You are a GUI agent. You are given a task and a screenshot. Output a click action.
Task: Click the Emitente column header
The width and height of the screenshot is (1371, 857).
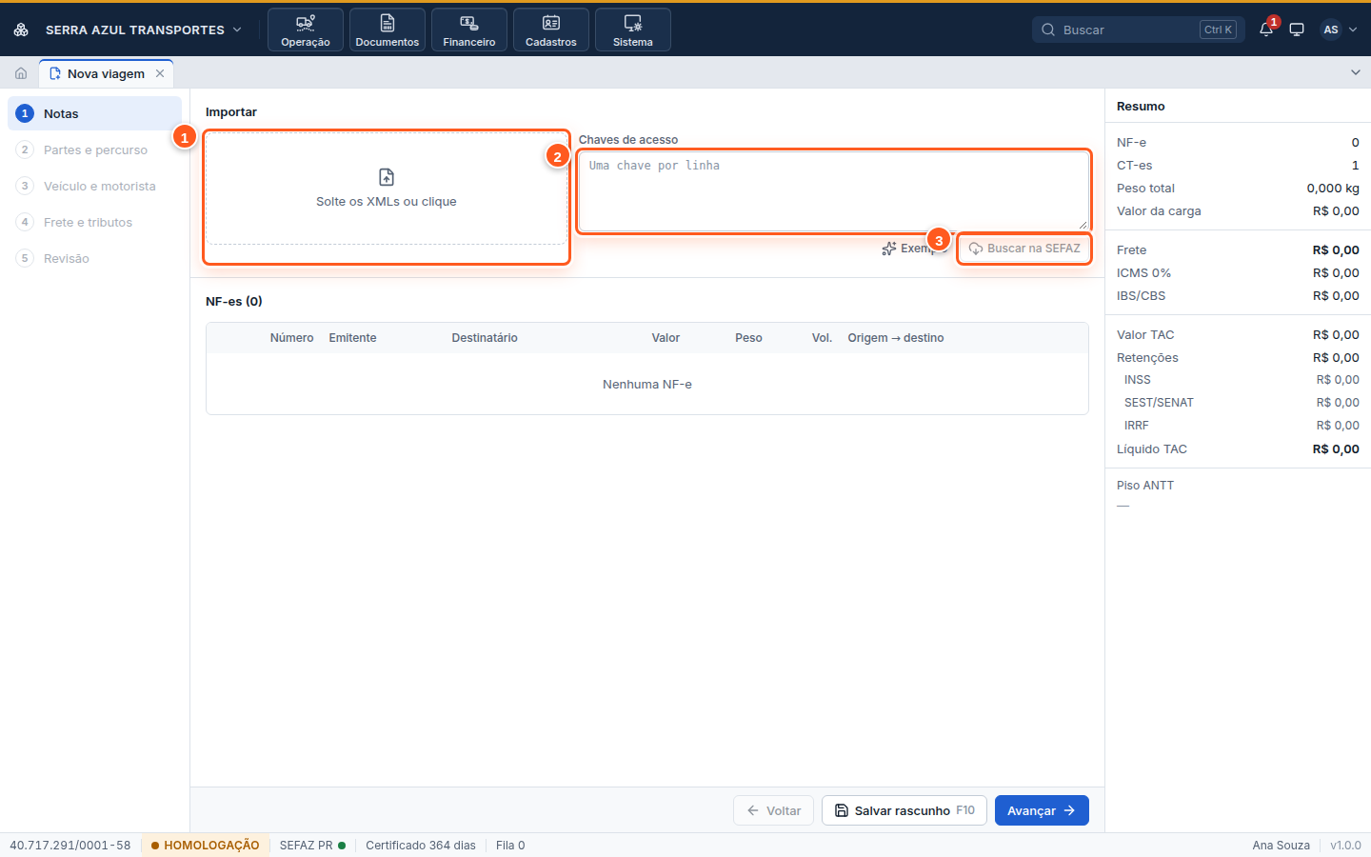(352, 338)
